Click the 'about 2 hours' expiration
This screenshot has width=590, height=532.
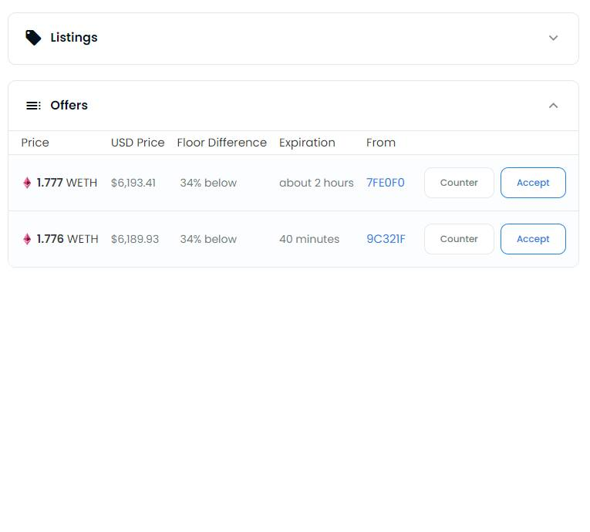pos(316,183)
